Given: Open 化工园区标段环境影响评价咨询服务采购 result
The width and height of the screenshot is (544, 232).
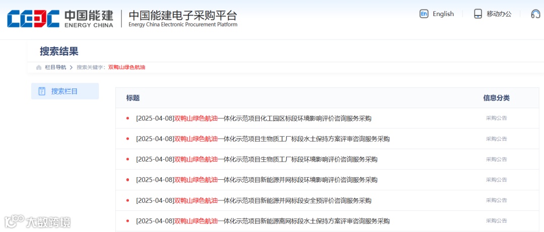Looking at the screenshot, I should (x=253, y=119).
